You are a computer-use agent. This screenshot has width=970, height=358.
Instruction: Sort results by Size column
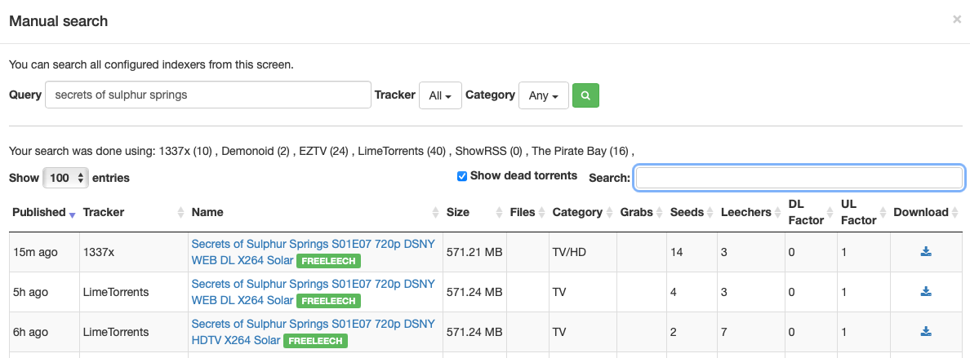pyautogui.click(x=458, y=213)
